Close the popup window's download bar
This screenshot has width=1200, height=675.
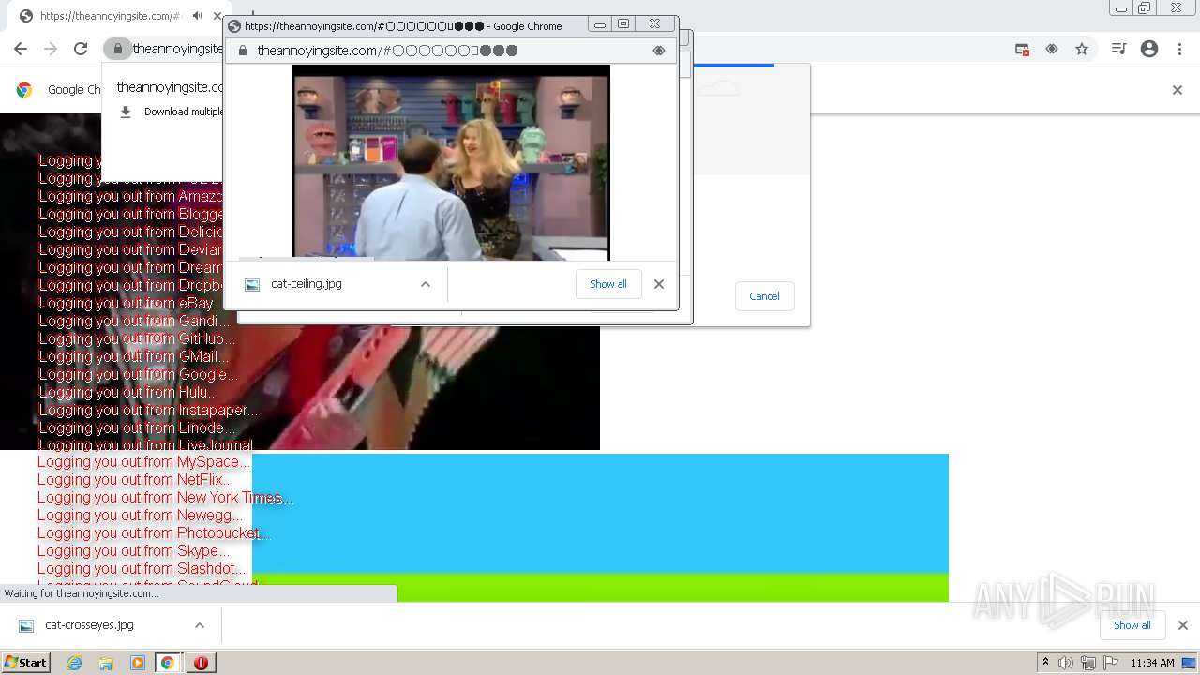tap(659, 284)
